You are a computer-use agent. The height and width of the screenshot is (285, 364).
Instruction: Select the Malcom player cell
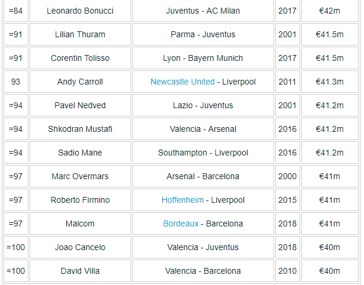pyautogui.click(x=80, y=224)
